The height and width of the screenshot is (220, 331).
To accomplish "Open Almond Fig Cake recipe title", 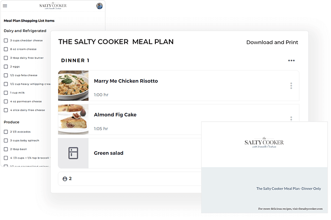I will pos(115,115).
